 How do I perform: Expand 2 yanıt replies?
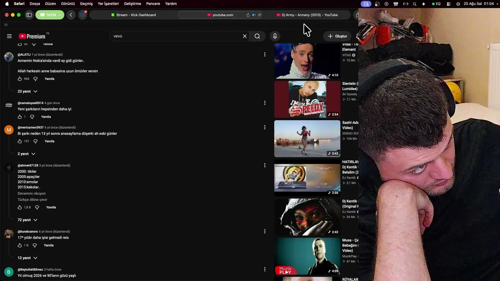27,154
